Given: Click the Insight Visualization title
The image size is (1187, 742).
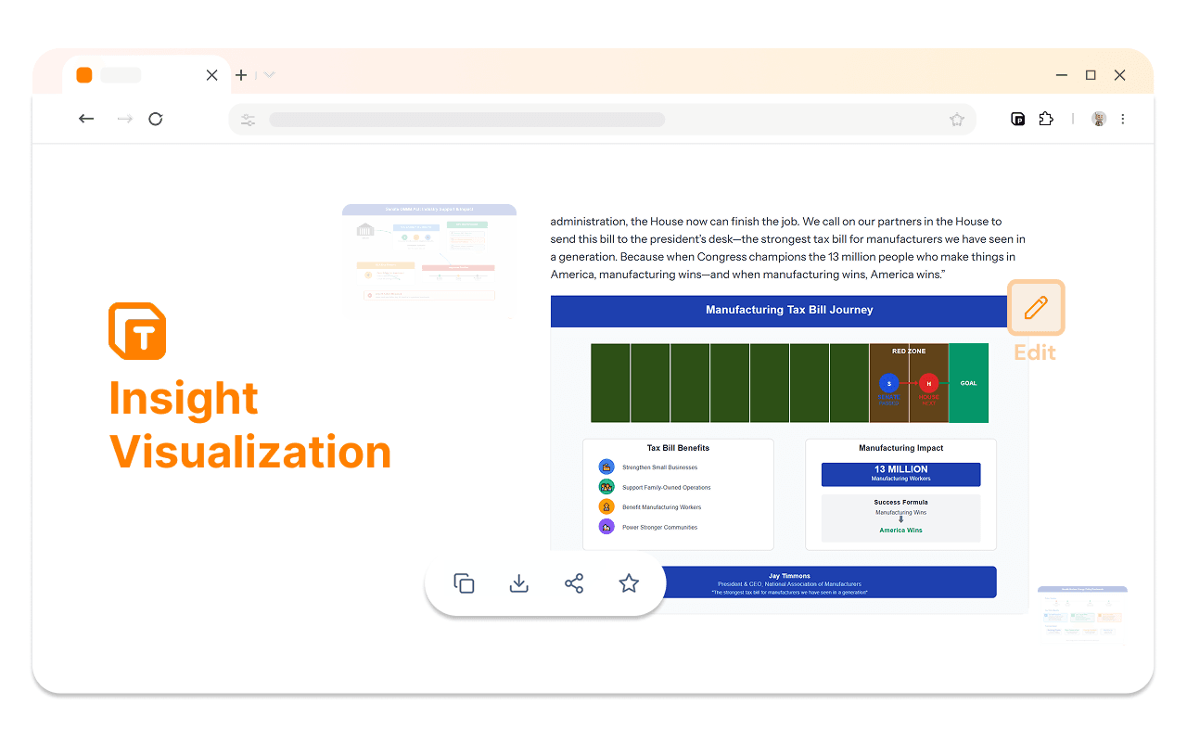Looking at the screenshot, I should pos(250,425).
